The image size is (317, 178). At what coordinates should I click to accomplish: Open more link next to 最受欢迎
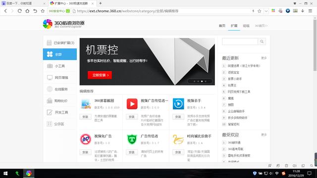pyautogui.click(x=264, y=134)
